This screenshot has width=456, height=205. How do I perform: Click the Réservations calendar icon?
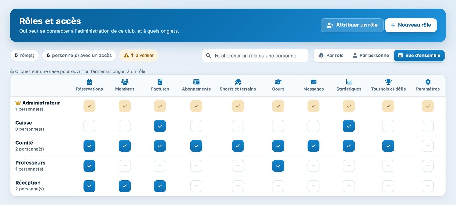[x=89, y=82]
